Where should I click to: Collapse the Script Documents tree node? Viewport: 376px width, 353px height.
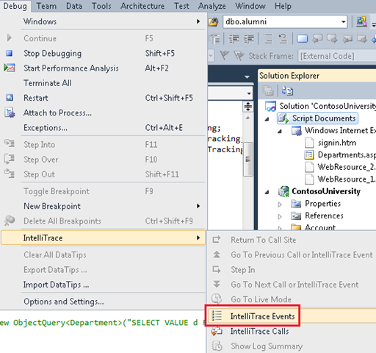267,119
